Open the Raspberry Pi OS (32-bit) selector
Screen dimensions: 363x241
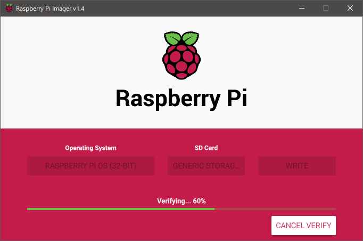[x=90, y=166]
